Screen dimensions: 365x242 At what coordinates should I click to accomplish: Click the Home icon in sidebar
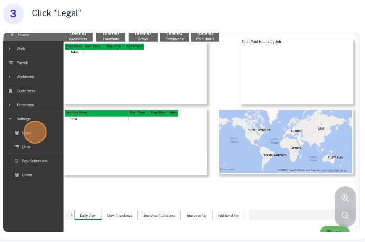pyautogui.click(x=10, y=35)
